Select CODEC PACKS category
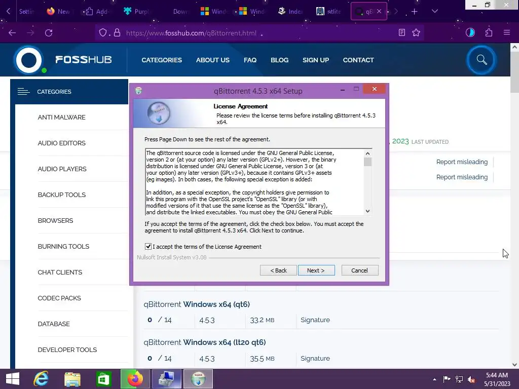 [59, 298]
